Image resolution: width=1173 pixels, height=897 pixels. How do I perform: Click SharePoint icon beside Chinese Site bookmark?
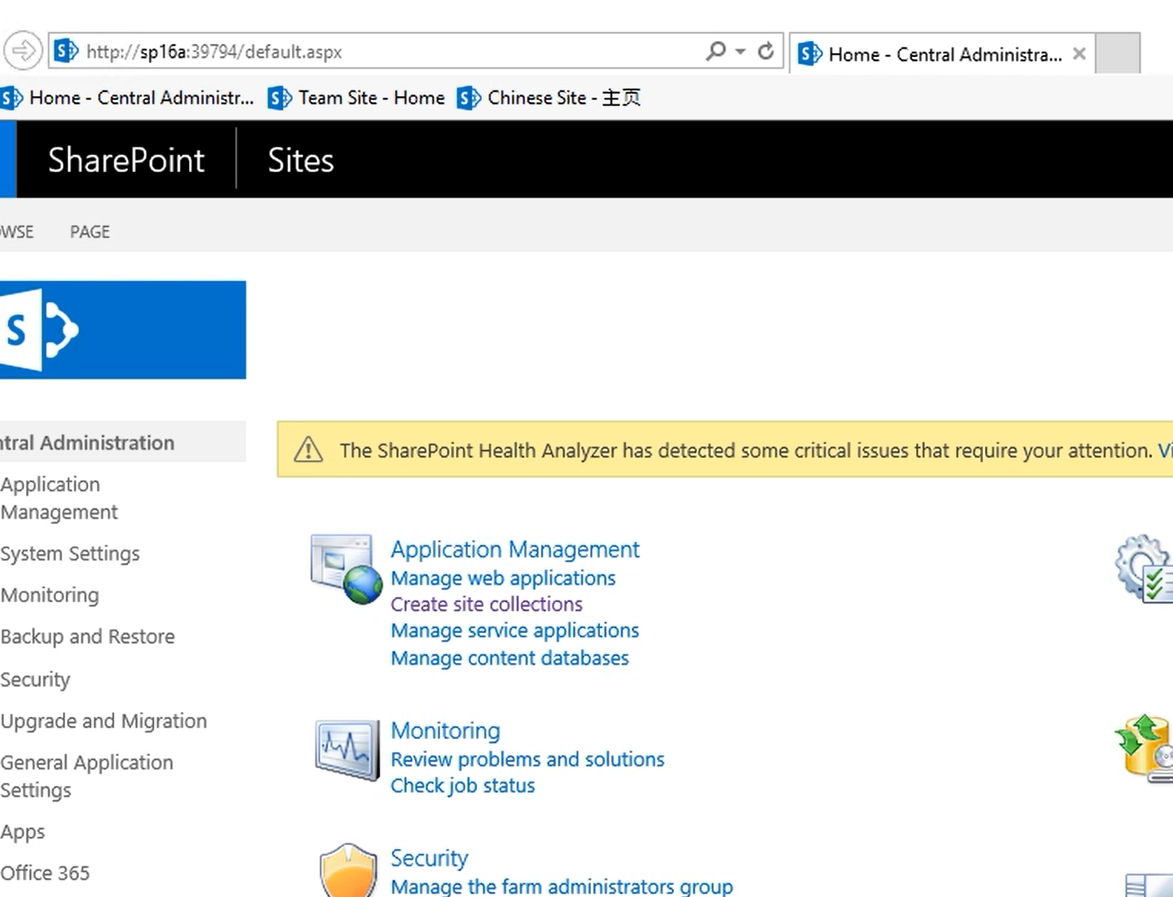pos(469,98)
